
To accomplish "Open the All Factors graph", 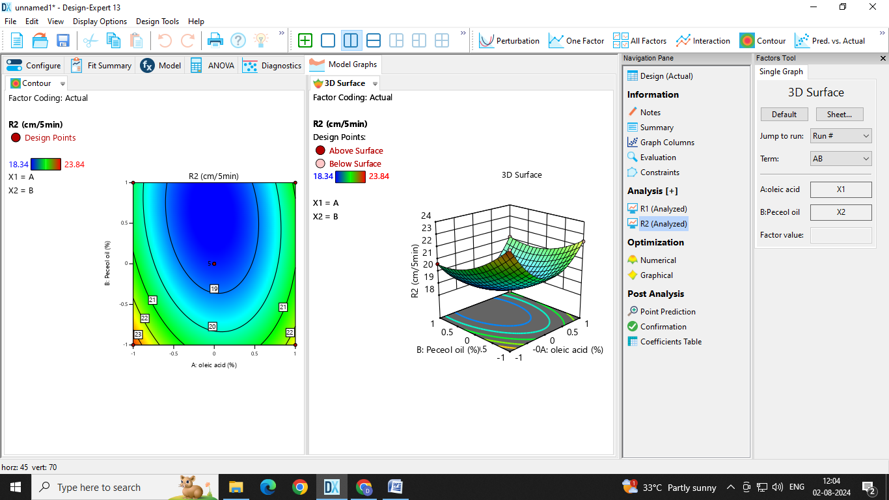I will [640, 40].
